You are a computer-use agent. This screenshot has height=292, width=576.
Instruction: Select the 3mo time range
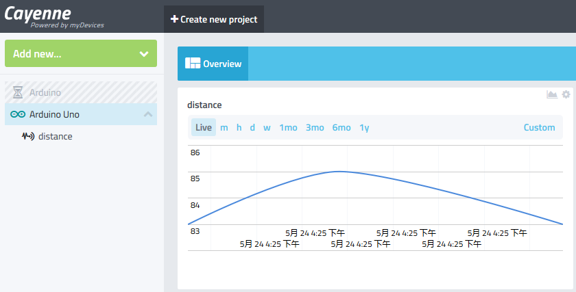pos(315,127)
